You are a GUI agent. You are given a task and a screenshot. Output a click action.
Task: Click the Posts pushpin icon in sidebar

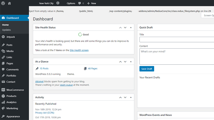coord(3,45)
